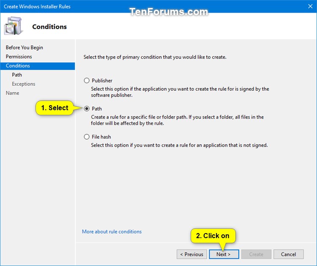Close the Create Windows Installer Rules dialog
This screenshot has width=317, height=266.
point(310,6)
